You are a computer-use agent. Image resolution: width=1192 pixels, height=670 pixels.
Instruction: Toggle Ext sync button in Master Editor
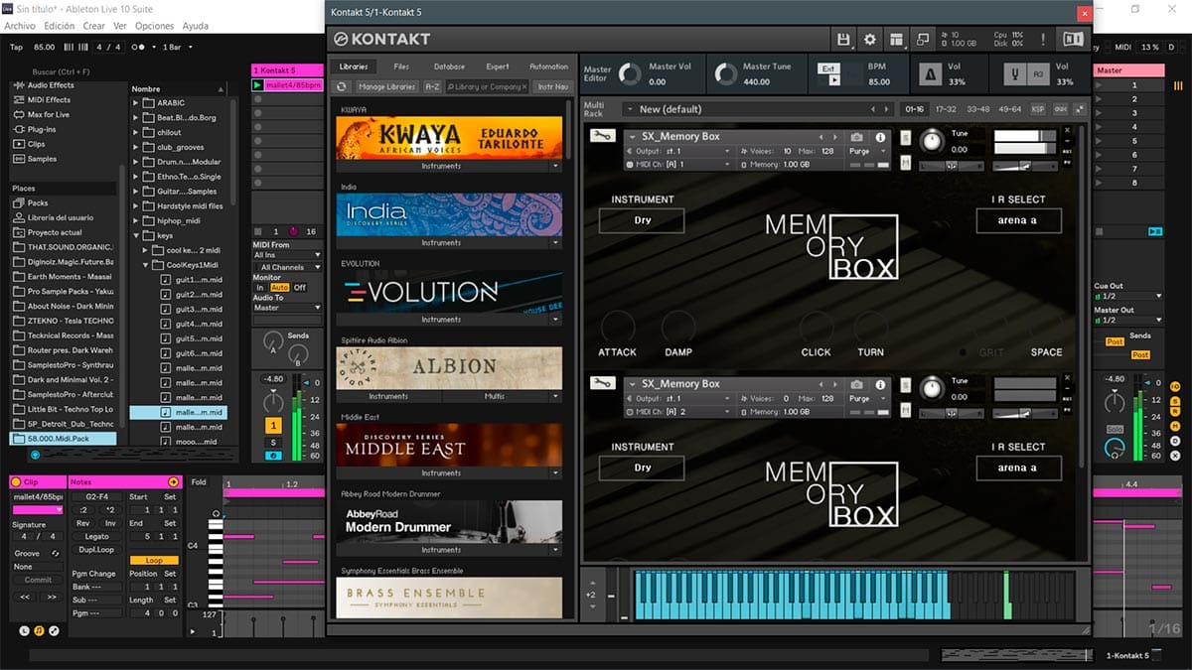828,68
